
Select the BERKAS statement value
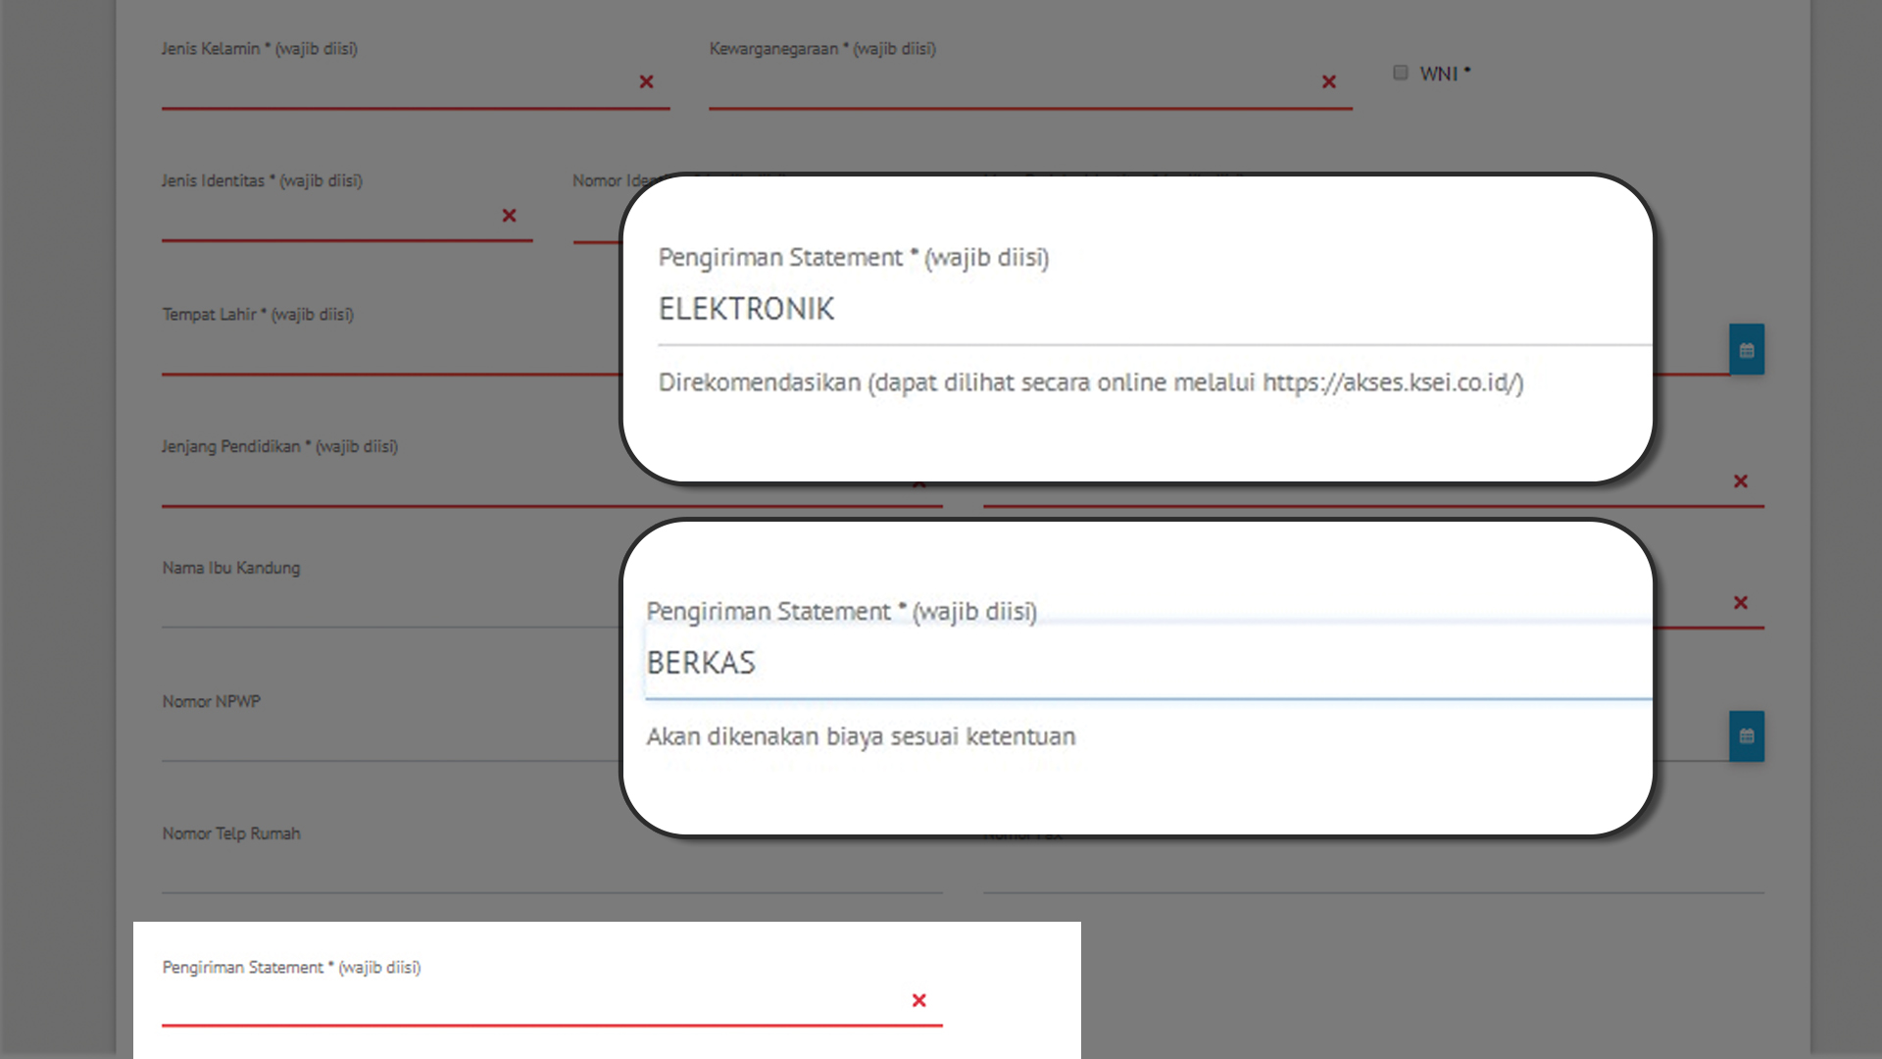point(701,664)
